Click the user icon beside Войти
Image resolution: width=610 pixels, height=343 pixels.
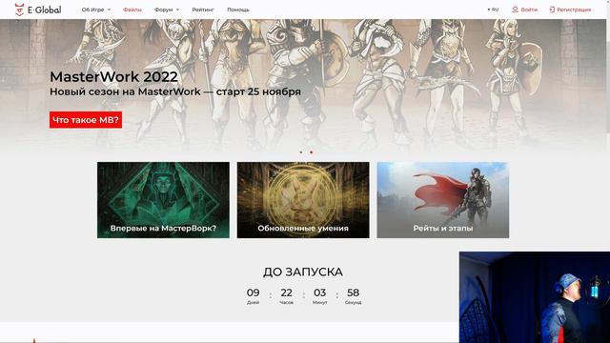[515, 10]
